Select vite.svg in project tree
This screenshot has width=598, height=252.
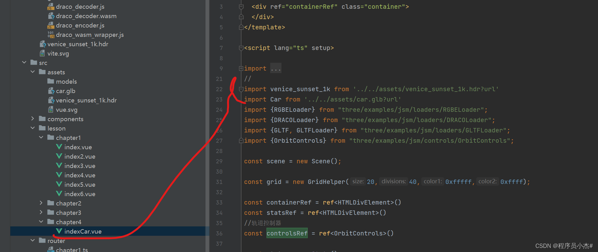pos(58,53)
